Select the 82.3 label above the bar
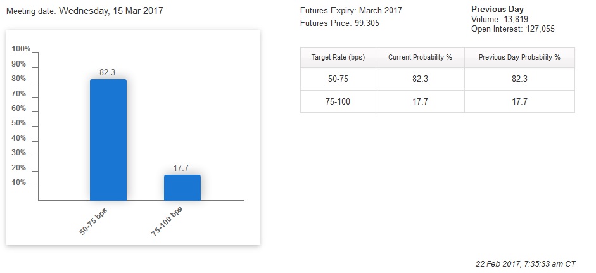 coord(107,72)
